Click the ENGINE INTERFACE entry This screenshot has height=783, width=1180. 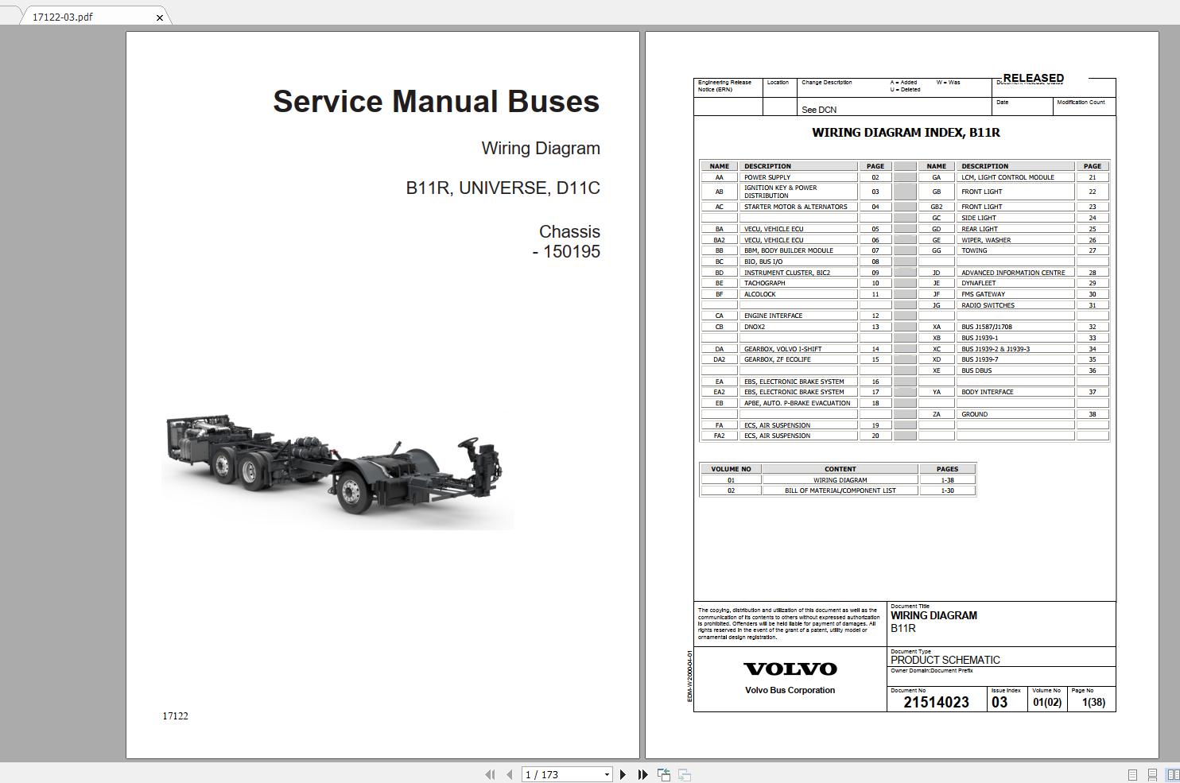(798, 316)
